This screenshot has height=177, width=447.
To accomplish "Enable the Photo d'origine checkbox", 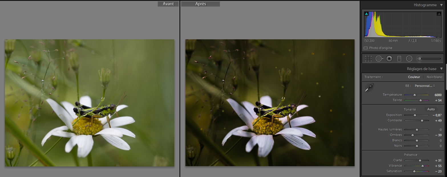I will [366, 48].
